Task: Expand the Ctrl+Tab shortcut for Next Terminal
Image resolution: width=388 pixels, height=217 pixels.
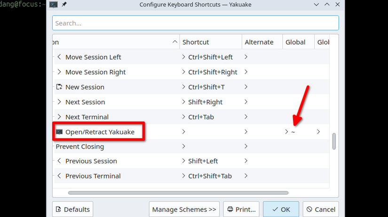Action: [183, 117]
